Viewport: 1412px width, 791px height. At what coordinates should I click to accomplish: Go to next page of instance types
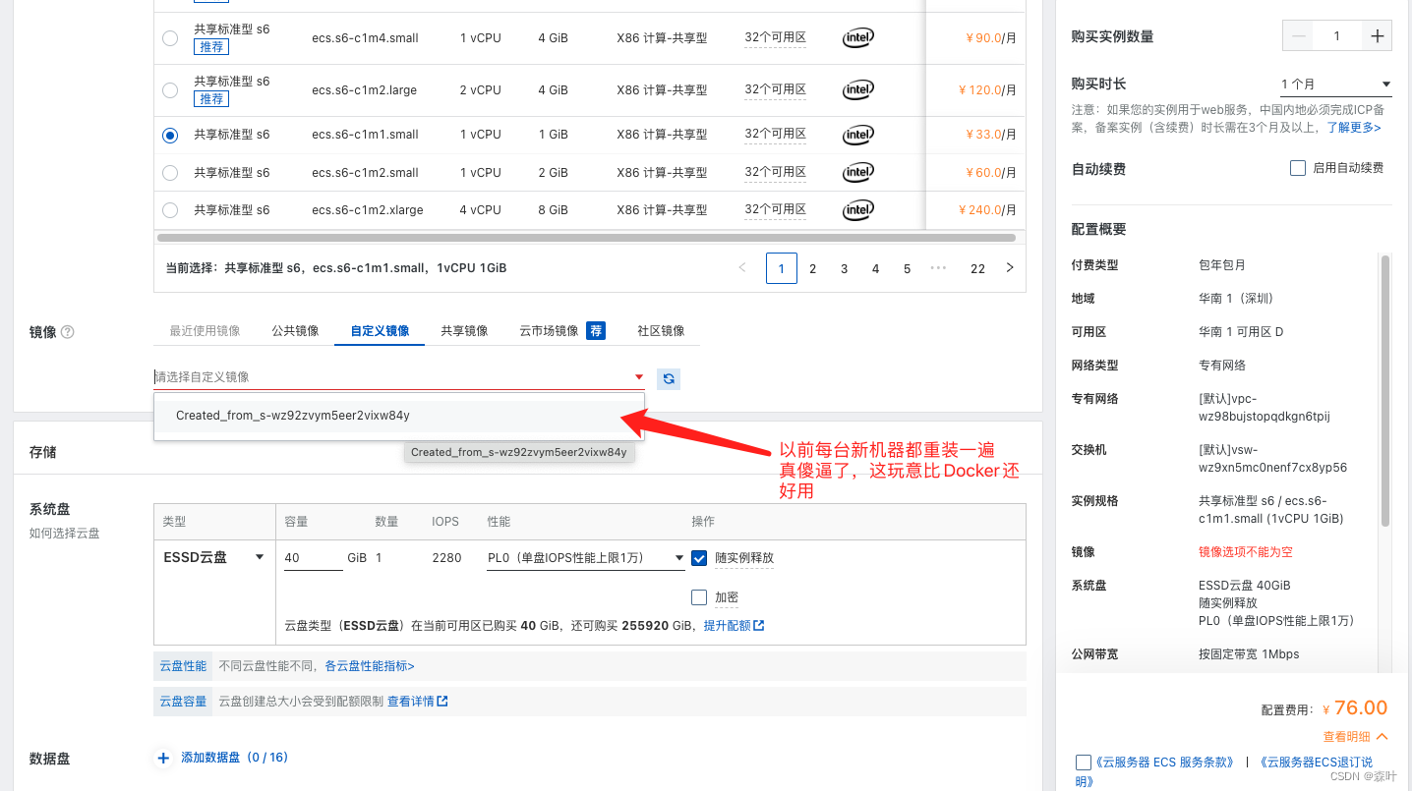point(1009,267)
